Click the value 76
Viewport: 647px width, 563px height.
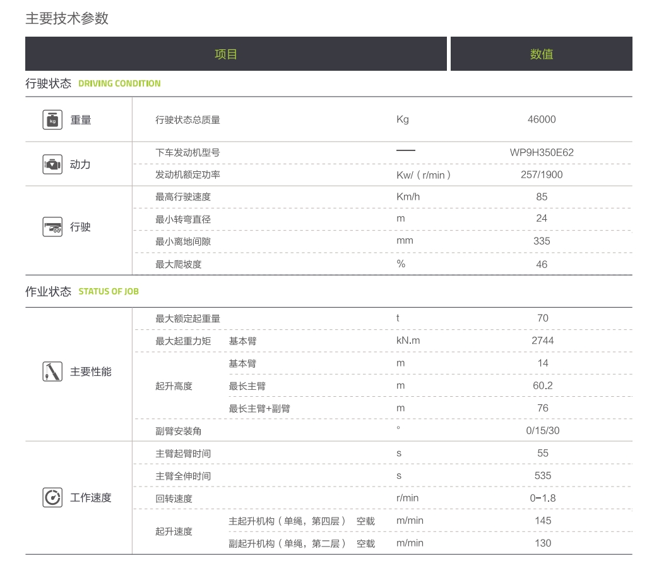tap(543, 408)
